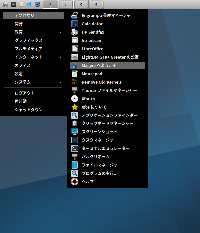Image resolution: width=200 pixels, height=233 pixels.
Task: Select the LibreOffice text label
Action: click(92, 49)
